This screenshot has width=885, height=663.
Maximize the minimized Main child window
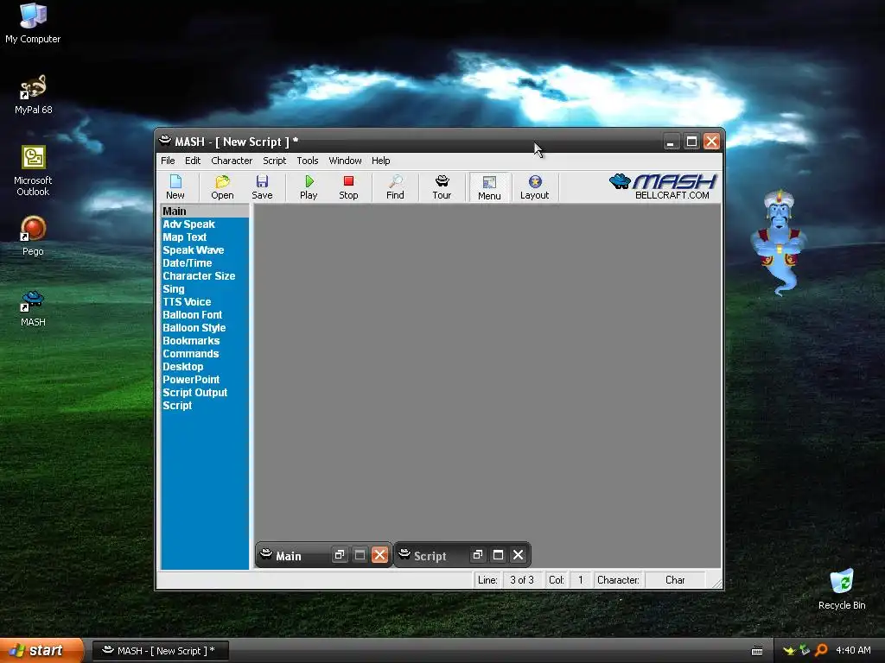[x=360, y=555]
